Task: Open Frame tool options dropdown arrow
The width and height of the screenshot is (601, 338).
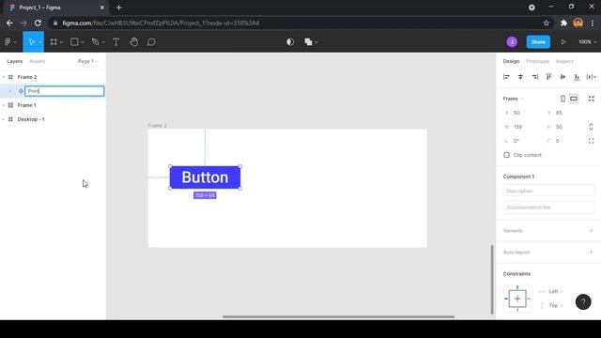Action: 61,42
